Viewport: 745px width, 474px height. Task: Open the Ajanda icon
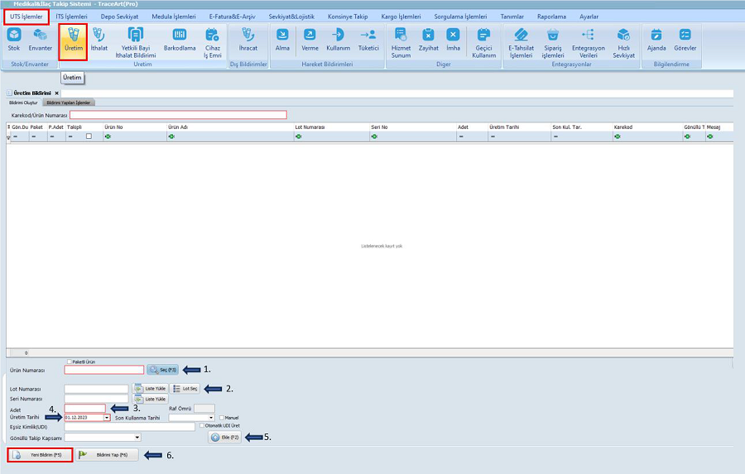[x=656, y=39]
